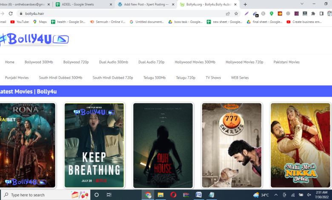332x200 pixels.
Task: Open the Telugu 300Mb category
Action: tap(155, 78)
